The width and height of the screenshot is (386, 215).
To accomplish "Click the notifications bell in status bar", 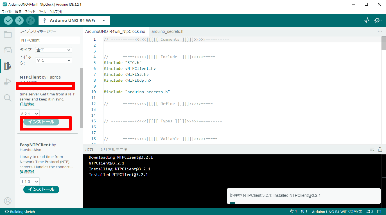I will (x=369, y=212).
